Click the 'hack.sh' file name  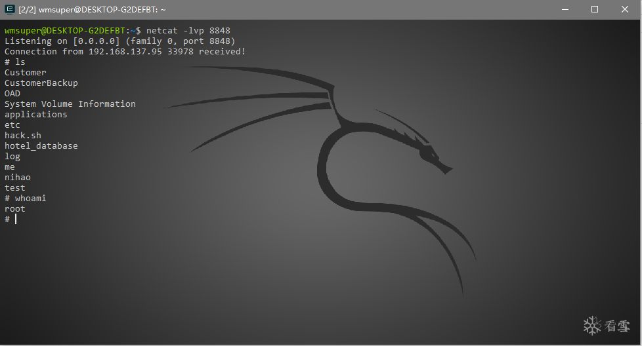click(x=23, y=136)
